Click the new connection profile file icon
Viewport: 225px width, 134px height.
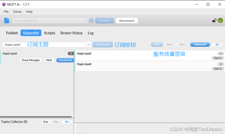tap(7, 20)
